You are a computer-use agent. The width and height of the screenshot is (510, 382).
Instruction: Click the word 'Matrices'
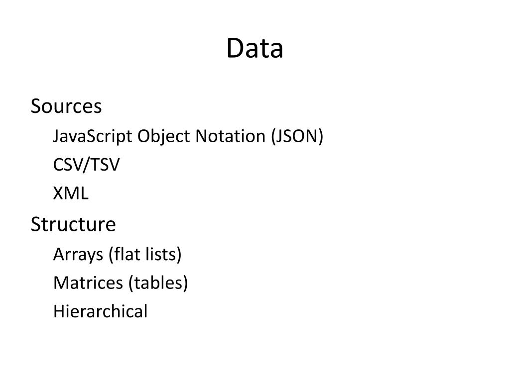pos(88,283)
